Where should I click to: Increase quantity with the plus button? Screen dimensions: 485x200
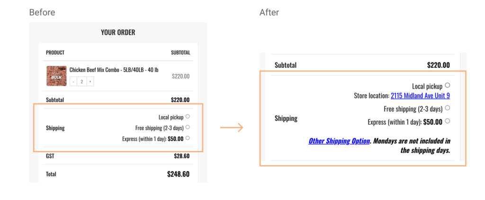click(x=90, y=82)
